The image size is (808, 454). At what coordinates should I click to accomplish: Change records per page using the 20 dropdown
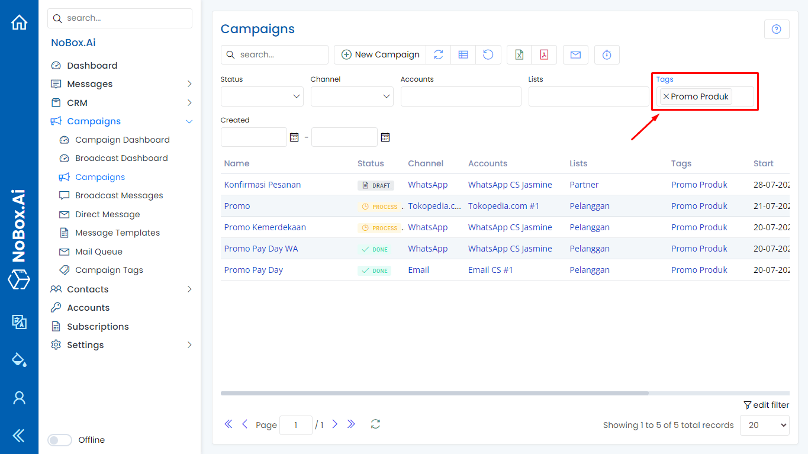coord(764,425)
